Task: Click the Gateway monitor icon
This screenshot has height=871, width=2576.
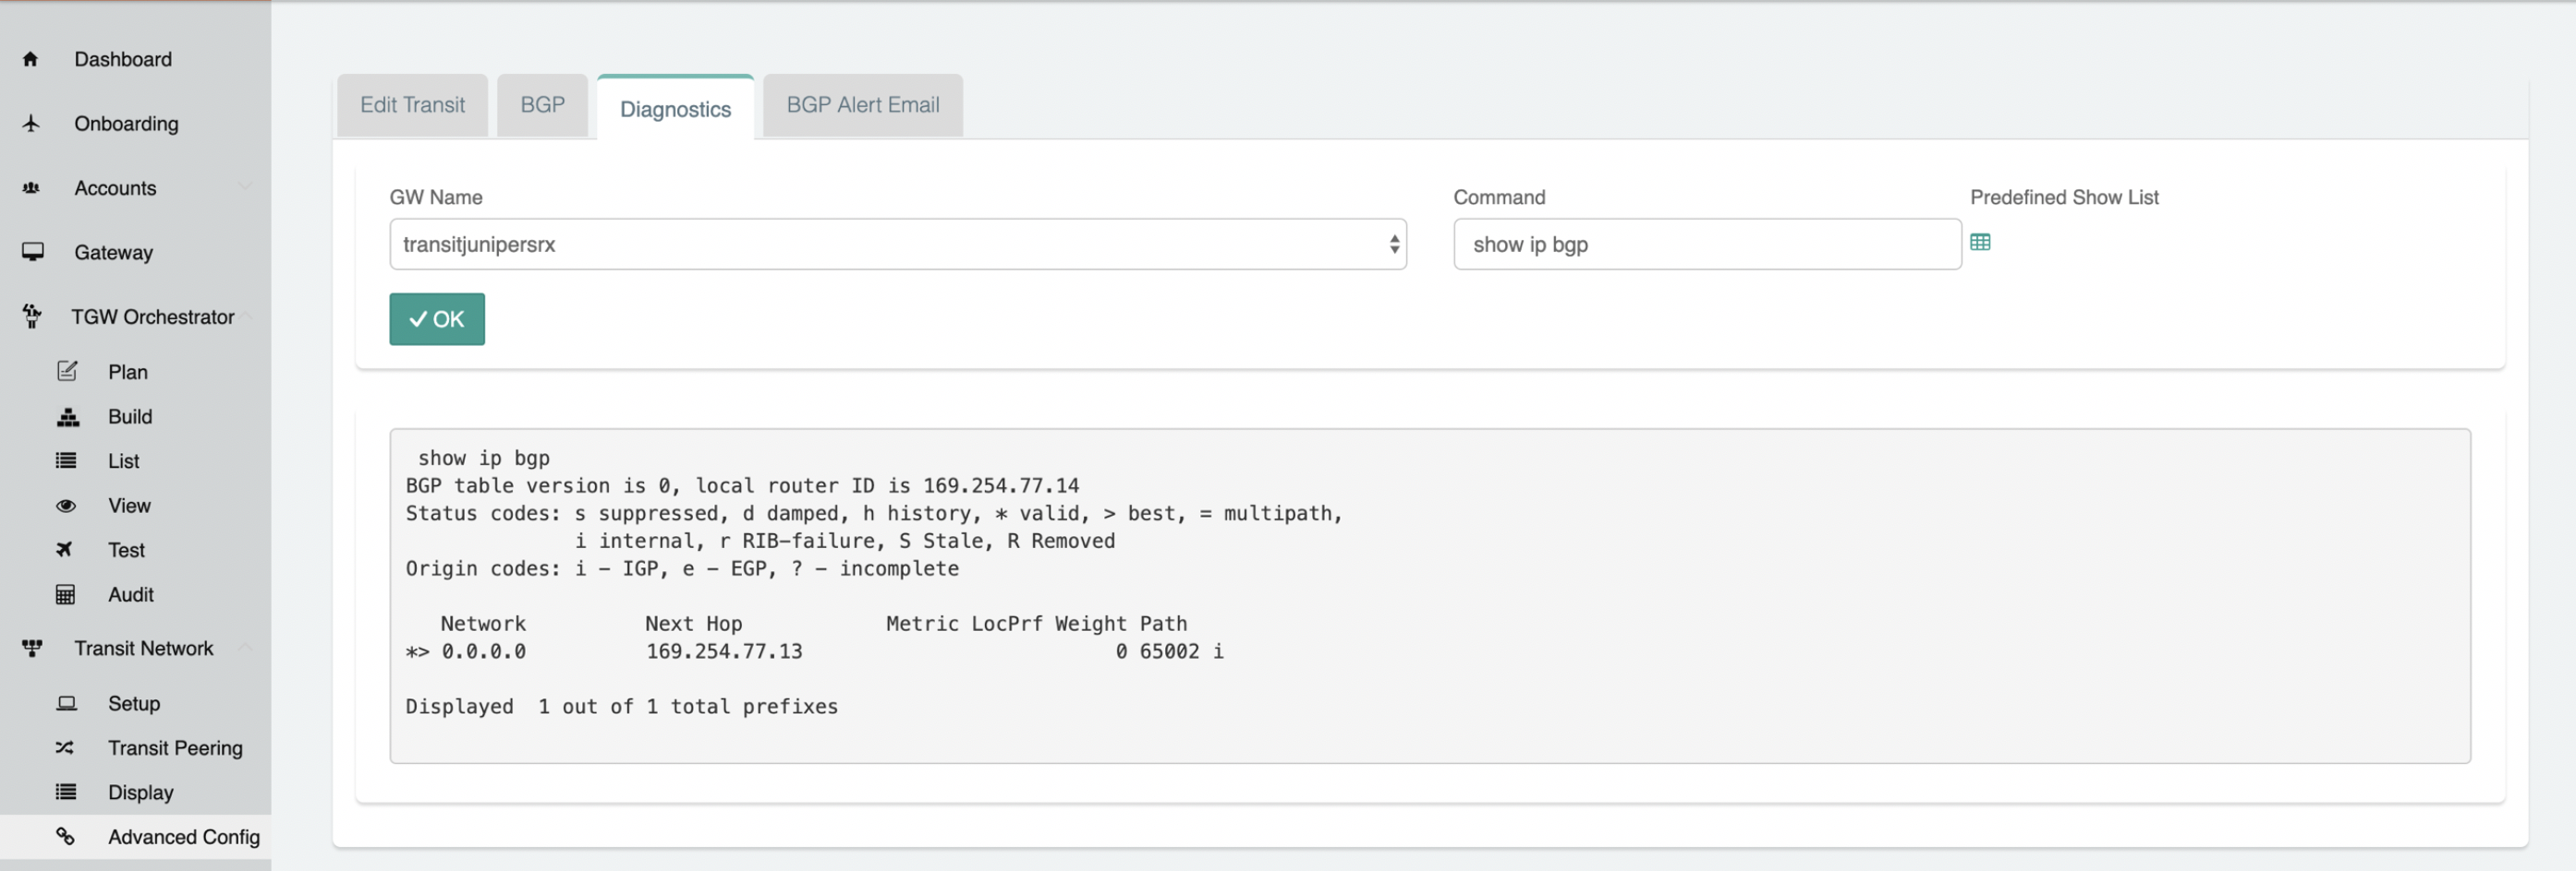Action: pos(32,252)
